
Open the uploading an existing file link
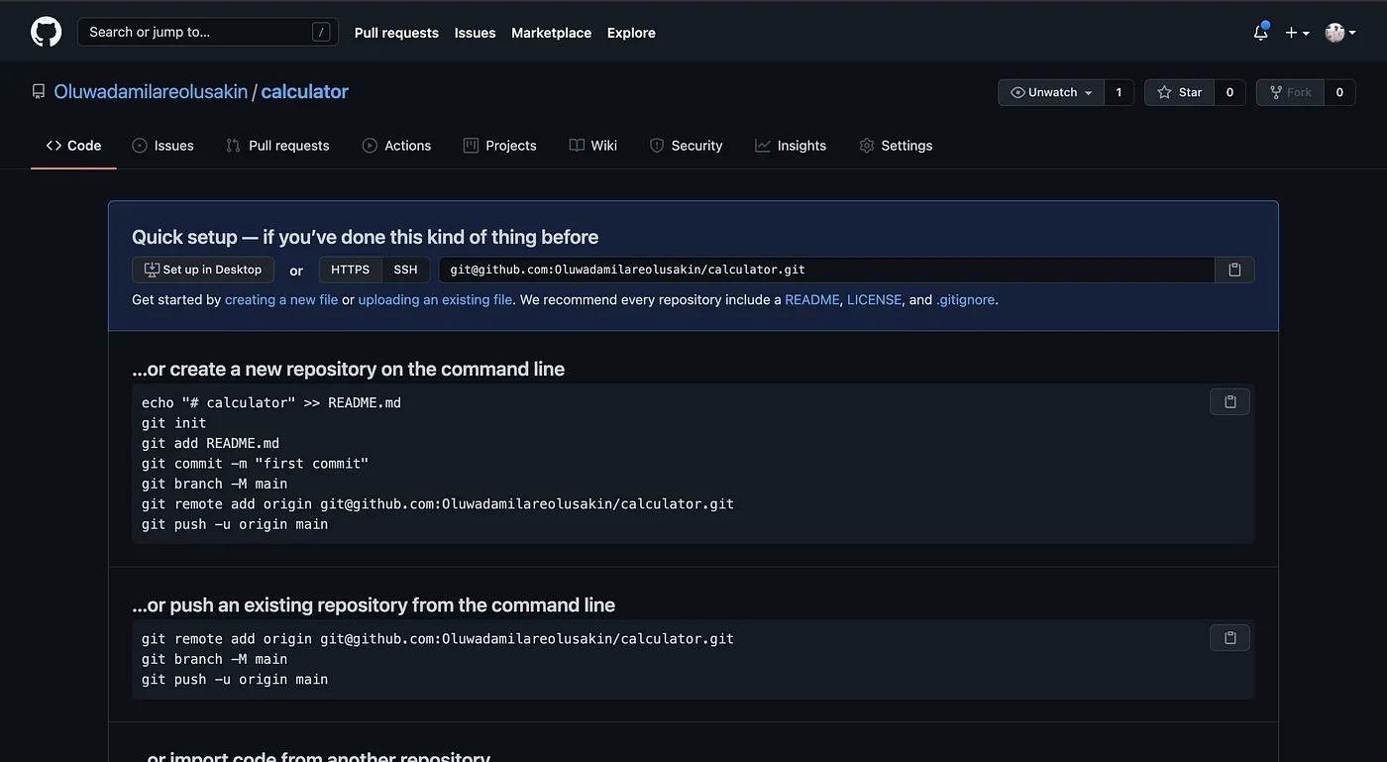coord(435,299)
